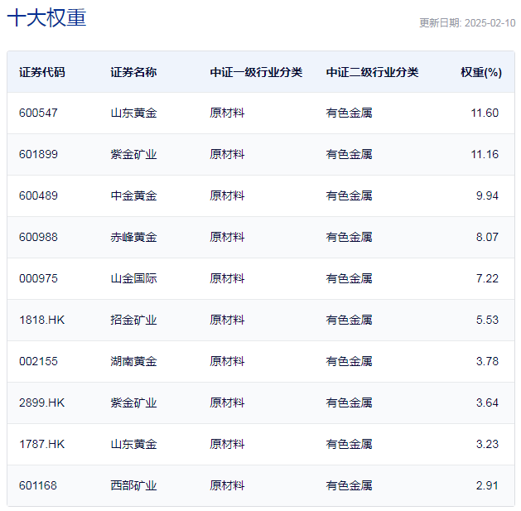Select the 中证一级行业分类 column header
The image size is (521, 511).
click(x=256, y=72)
